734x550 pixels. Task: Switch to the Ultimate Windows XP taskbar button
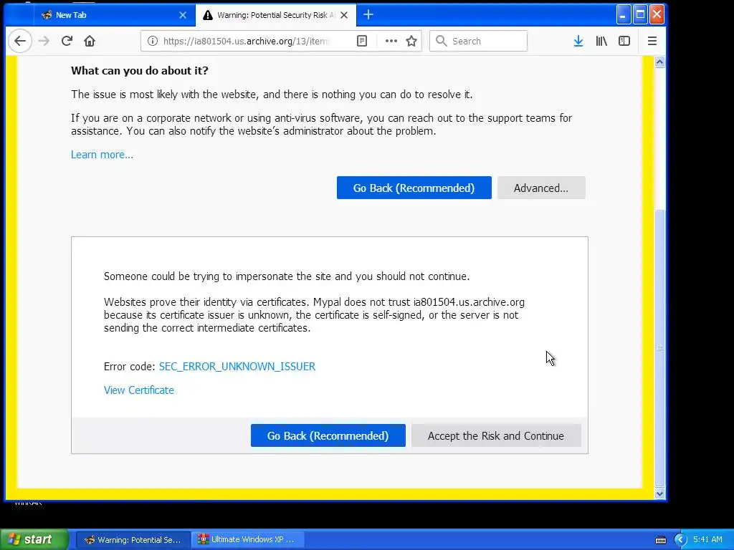tap(248, 540)
